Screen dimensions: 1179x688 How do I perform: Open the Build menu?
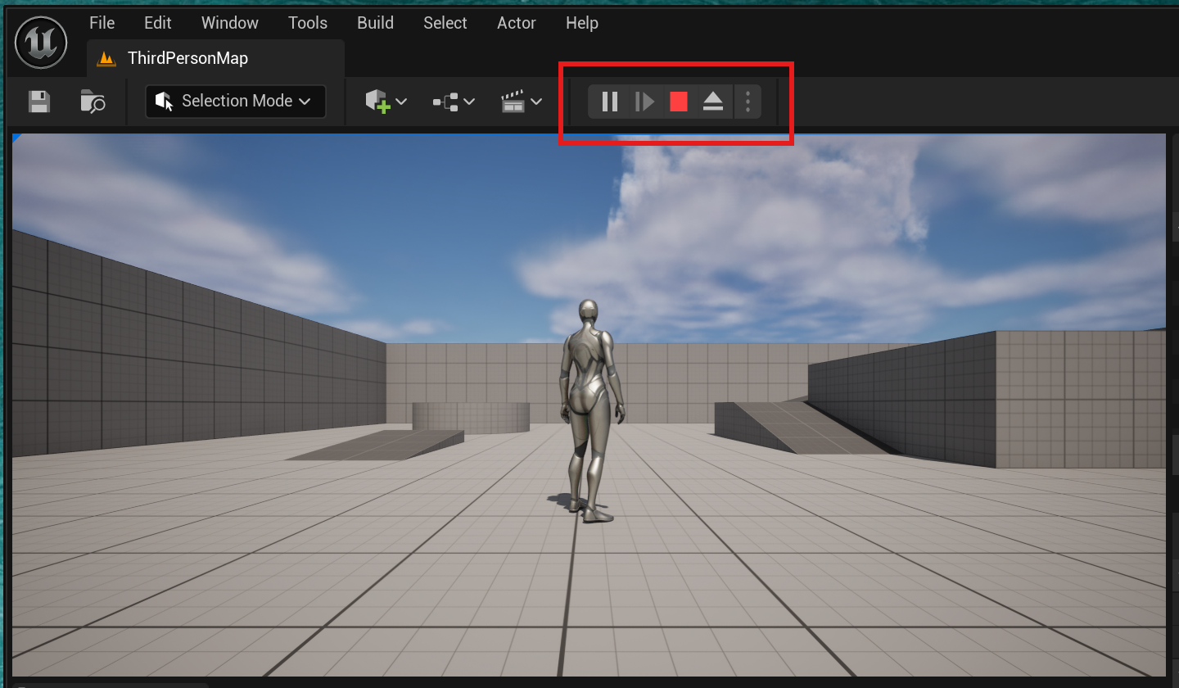376,23
